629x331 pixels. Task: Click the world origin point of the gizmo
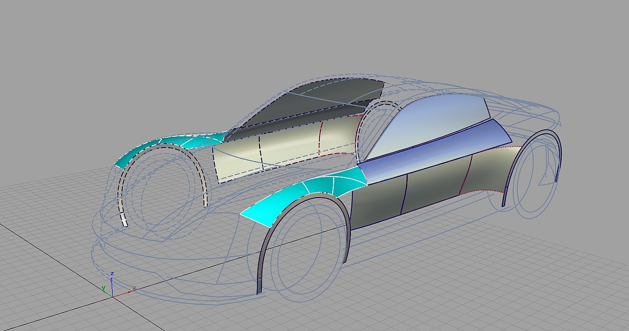pos(113,297)
